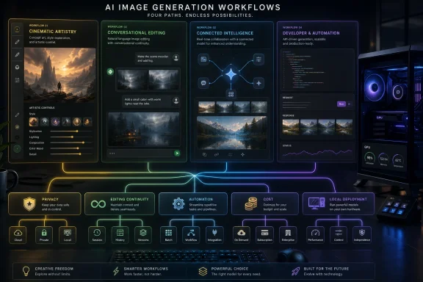Open the Local Deployment category card
Screen dimensions: 423x282
(x=339, y=203)
